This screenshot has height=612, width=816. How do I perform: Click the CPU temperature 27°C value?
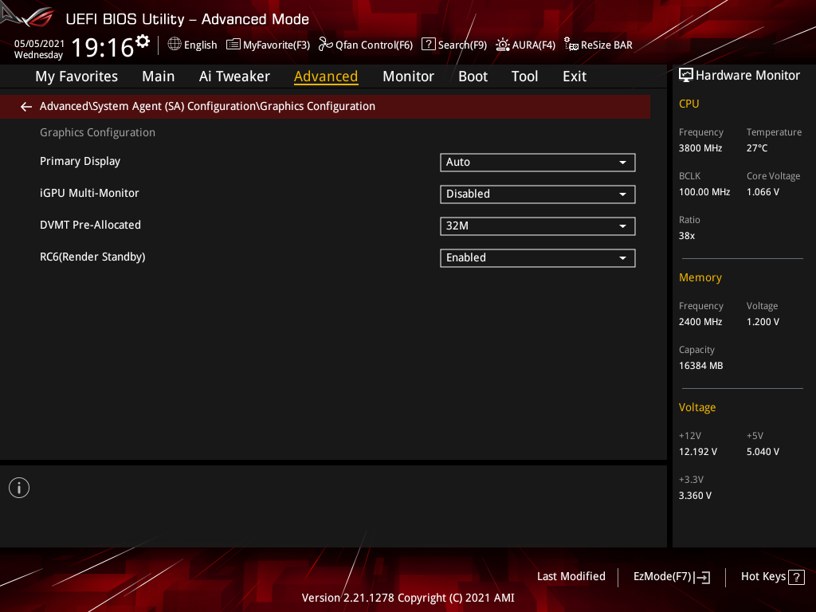[757, 148]
